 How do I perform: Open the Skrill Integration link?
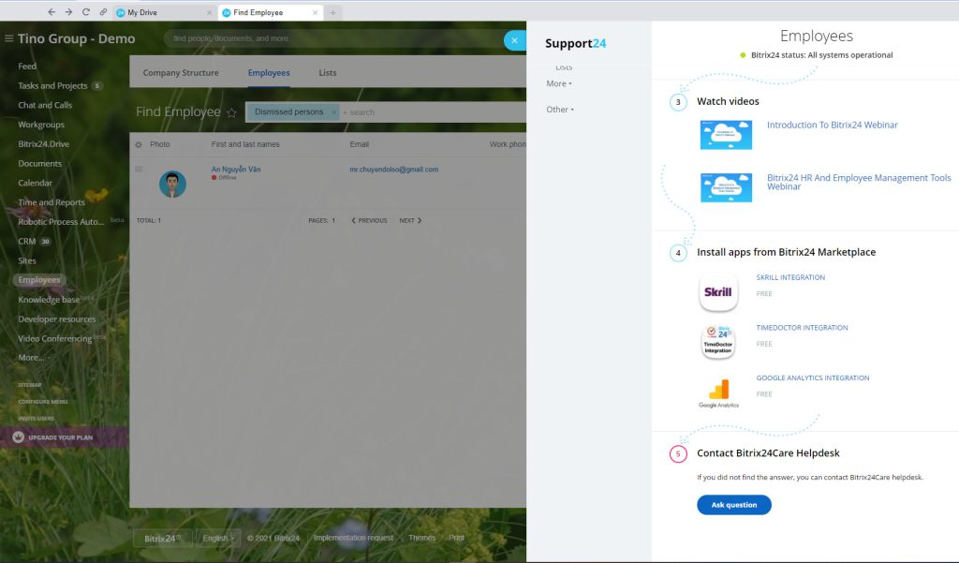(790, 278)
